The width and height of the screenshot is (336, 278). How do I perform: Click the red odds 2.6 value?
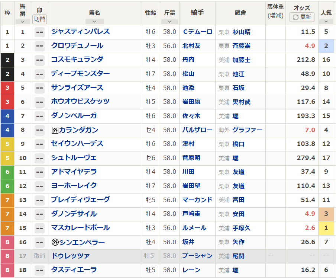[309, 228]
